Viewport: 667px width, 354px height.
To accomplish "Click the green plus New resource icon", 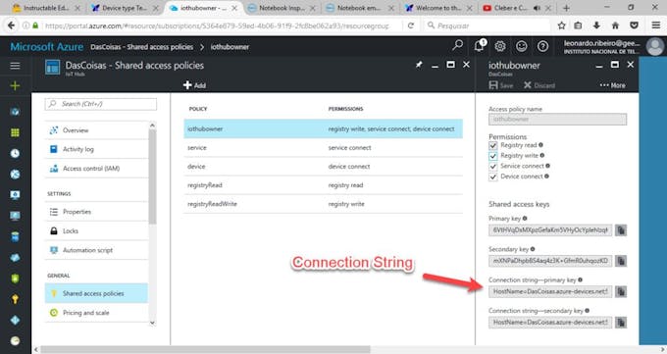I will [15, 86].
